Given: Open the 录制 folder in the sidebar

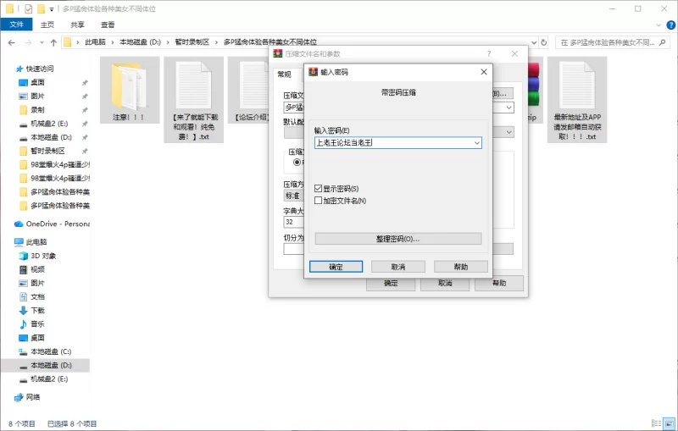Looking at the screenshot, I should tap(37, 110).
